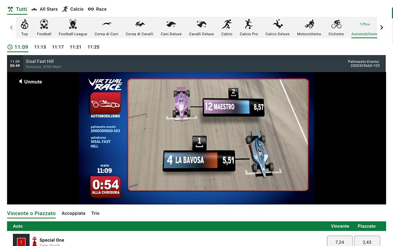Switch to the Race tab
The image size is (393, 246).
click(x=97, y=9)
